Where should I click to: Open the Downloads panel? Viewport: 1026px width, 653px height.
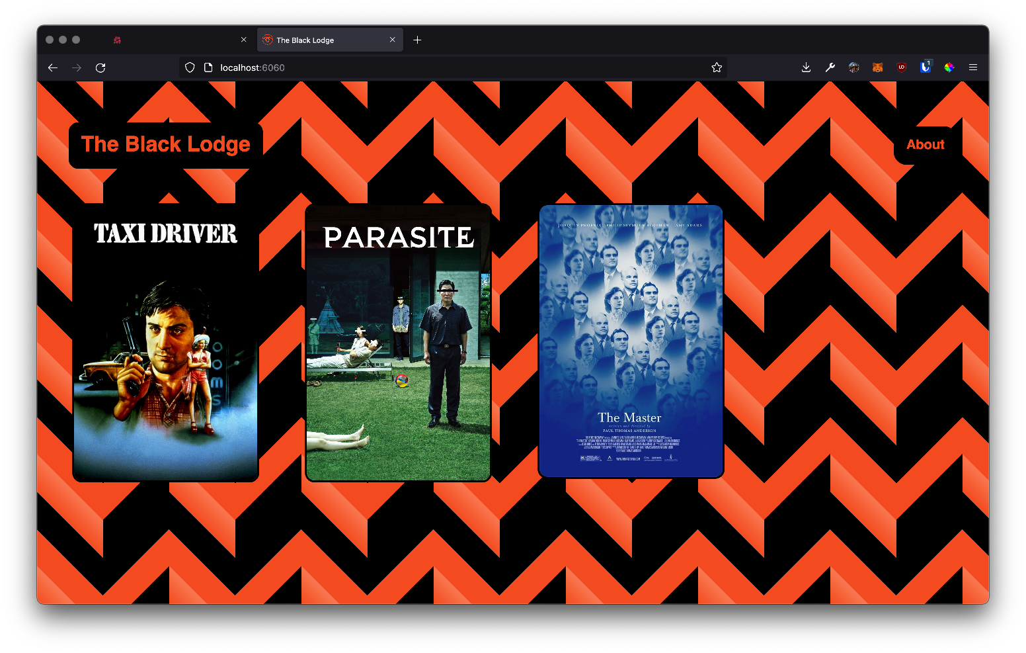tap(806, 67)
